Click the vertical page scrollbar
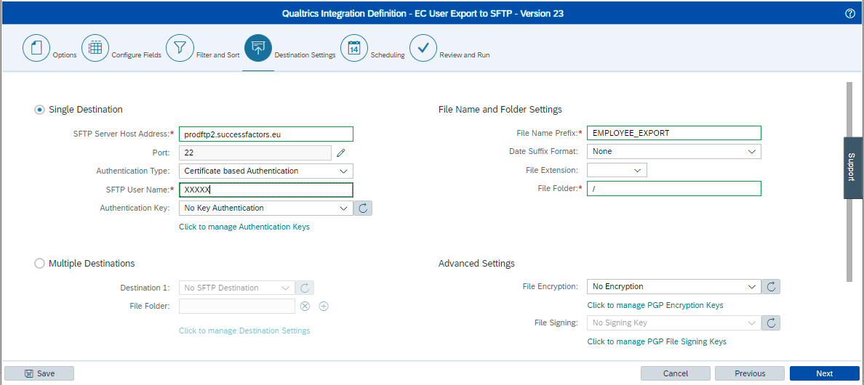Image resolution: width=864 pixels, height=385 pixels. tap(849, 182)
